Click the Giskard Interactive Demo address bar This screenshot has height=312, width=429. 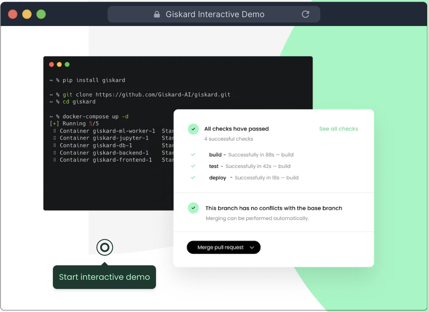tap(214, 14)
